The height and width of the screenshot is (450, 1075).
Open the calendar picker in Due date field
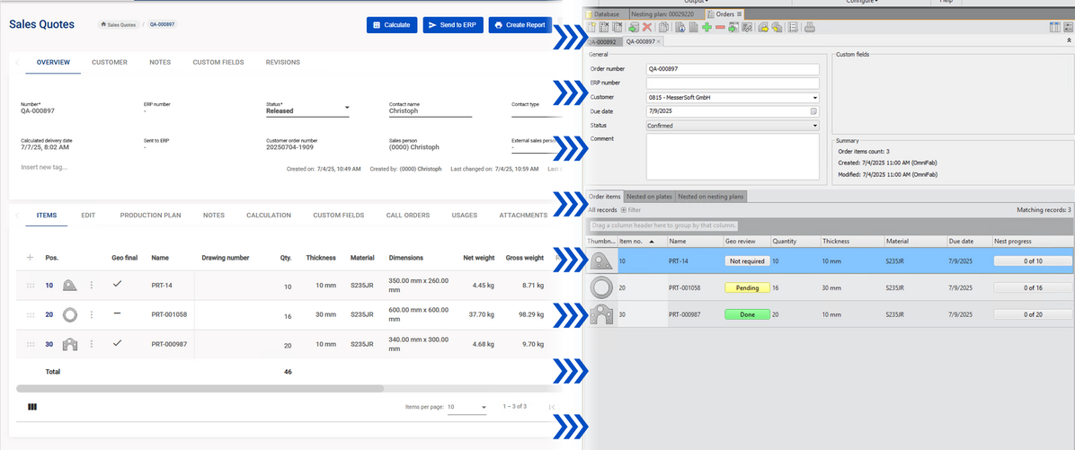pyautogui.click(x=813, y=111)
